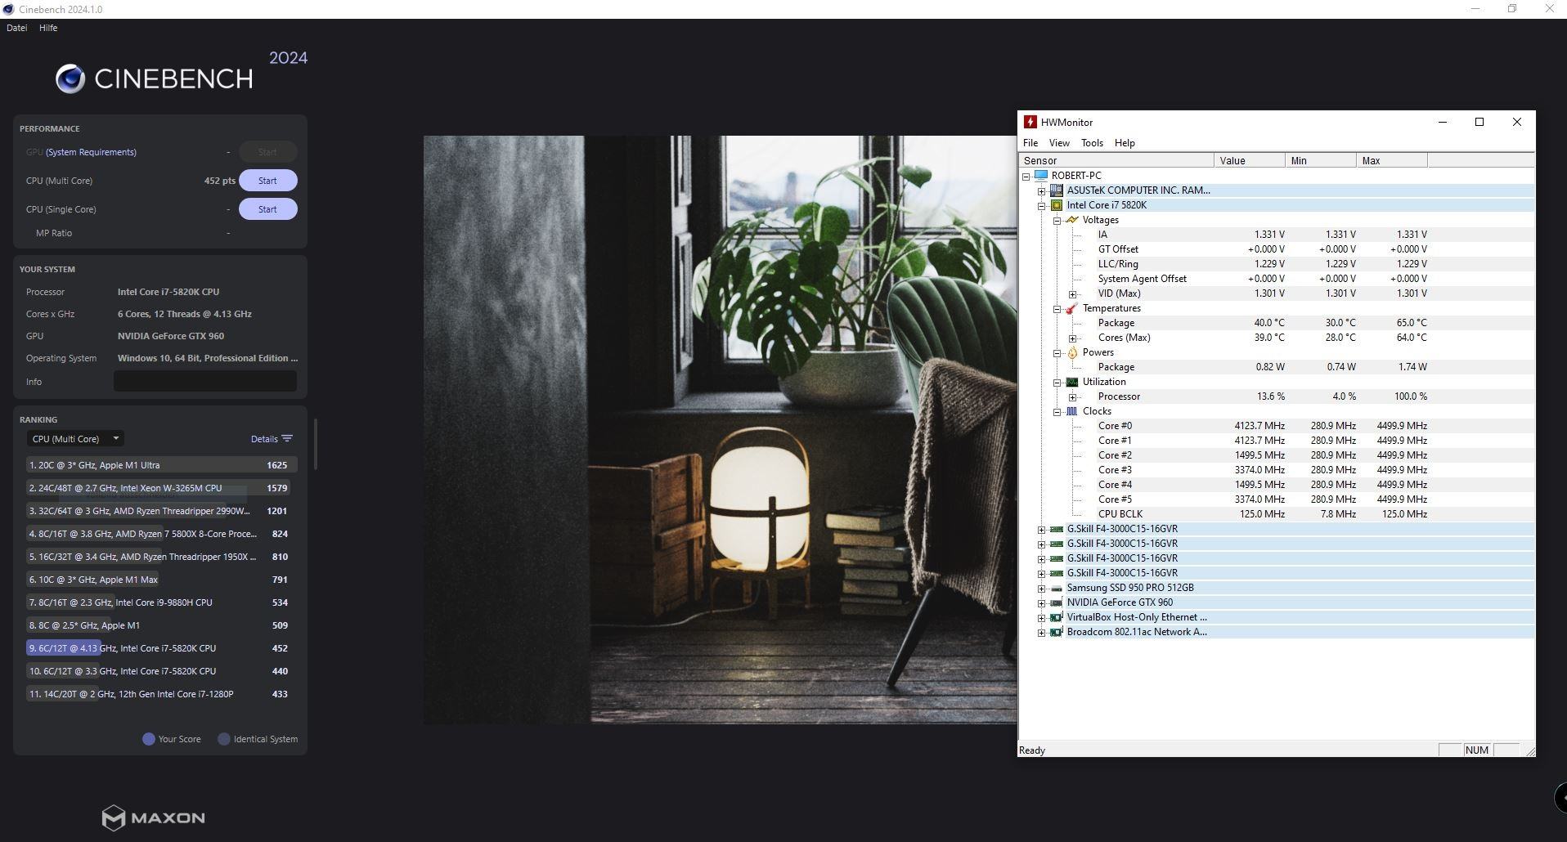
Task: Open the Hilfe menu in Cinebench
Action: (x=48, y=28)
